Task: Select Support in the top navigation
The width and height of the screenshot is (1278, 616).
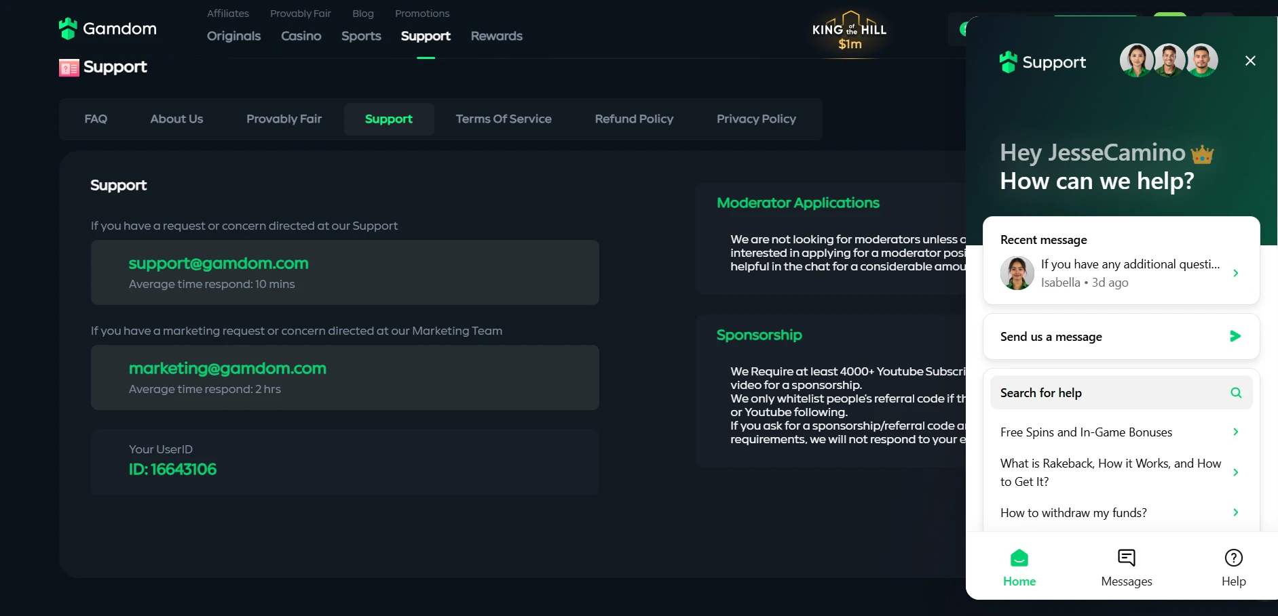Action: [426, 36]
